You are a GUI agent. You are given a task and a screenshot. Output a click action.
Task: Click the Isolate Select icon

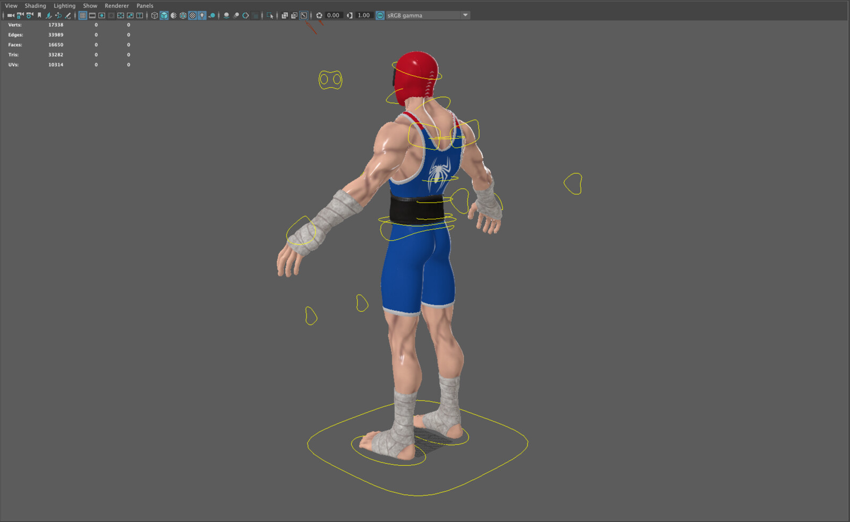270,15
